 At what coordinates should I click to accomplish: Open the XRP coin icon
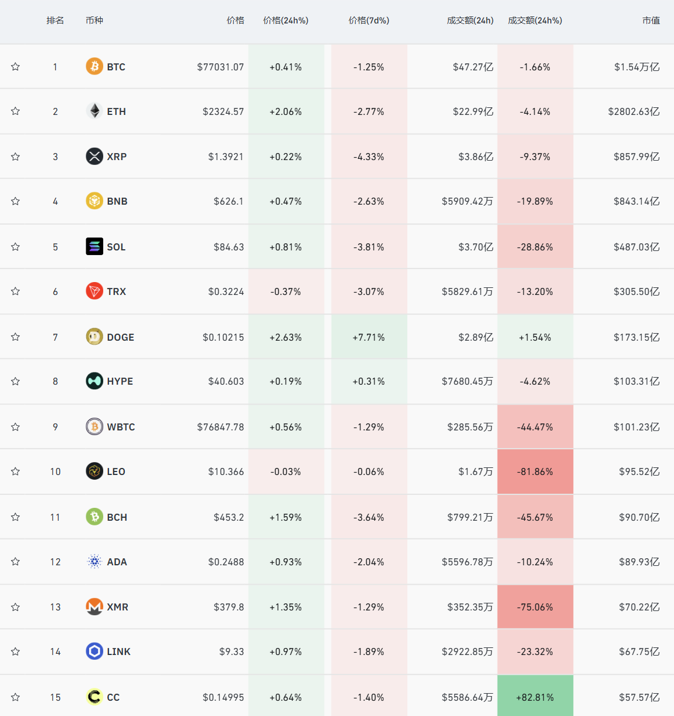94,157
